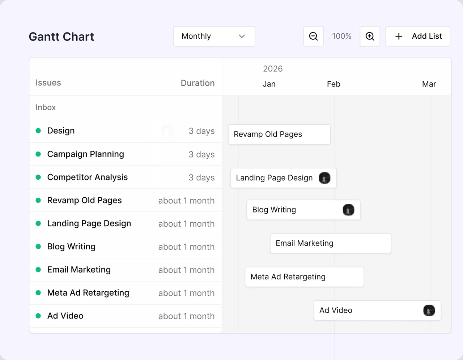Select the Ad Video timeline bar

[377, 310]
